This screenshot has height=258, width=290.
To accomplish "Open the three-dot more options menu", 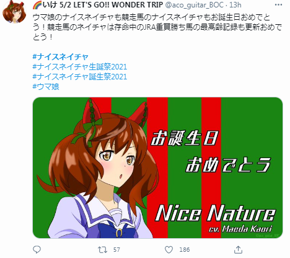I will 278,5.
